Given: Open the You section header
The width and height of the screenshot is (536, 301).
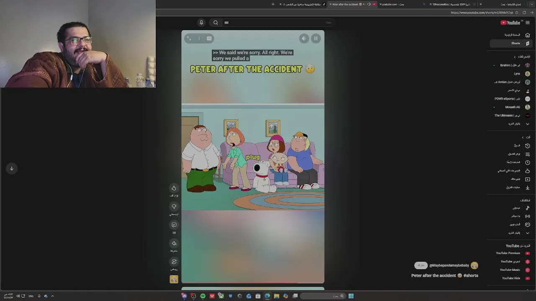Looking at the screenshot, I should click(x=526, y=137).
